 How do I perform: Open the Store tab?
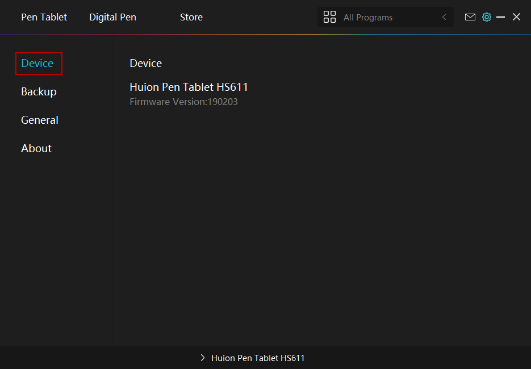[x=191, y=17]
